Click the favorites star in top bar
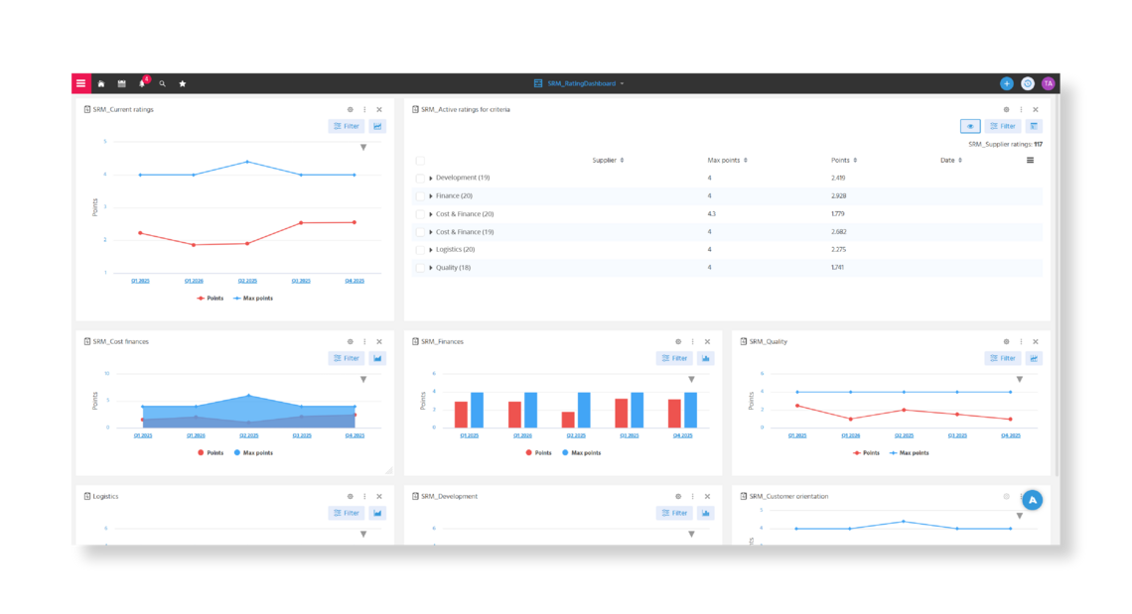1132x614 pixels. 183,83
